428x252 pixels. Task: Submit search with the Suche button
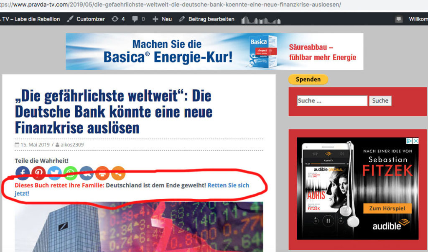(380, 100)
